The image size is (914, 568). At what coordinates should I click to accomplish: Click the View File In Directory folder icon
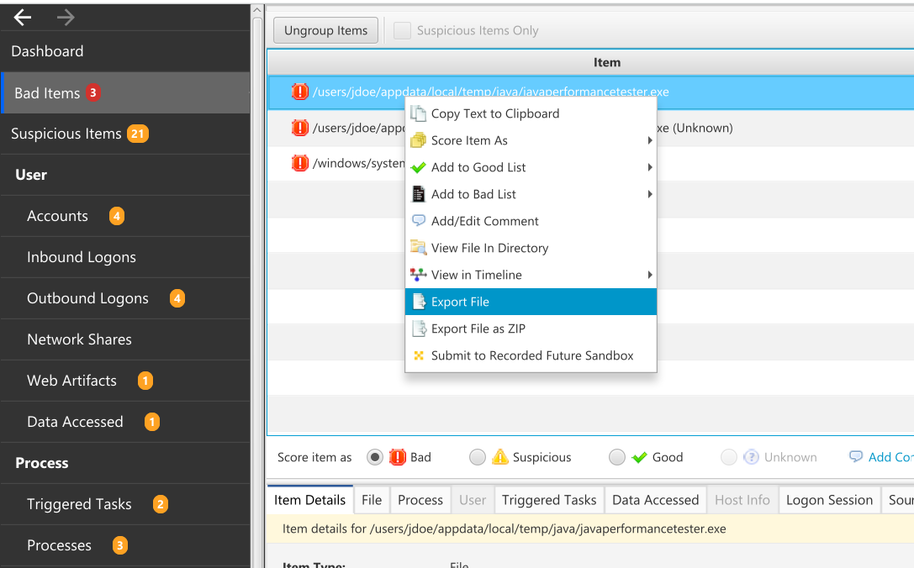[418, 248]
